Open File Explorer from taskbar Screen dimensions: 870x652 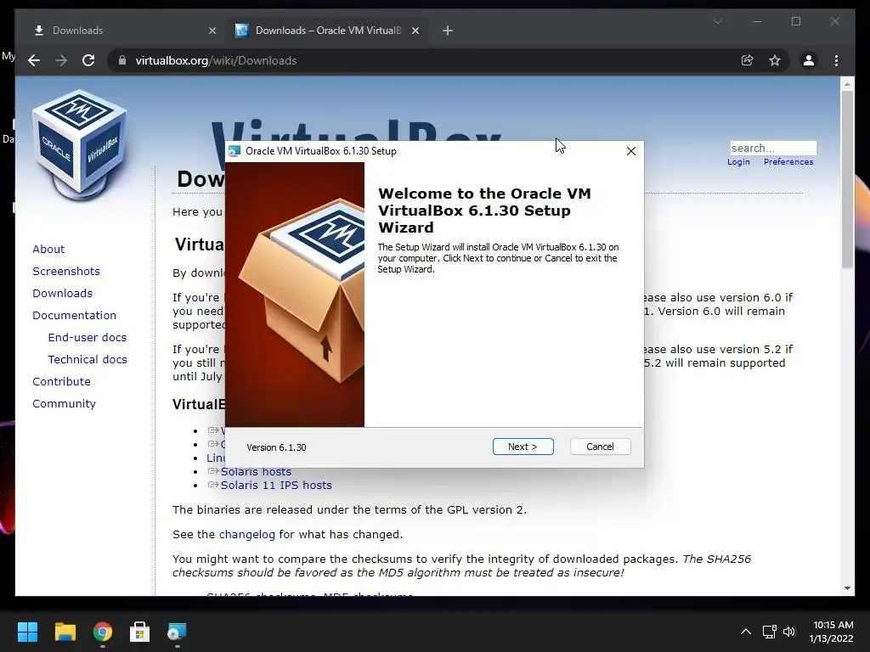point(65,632)
